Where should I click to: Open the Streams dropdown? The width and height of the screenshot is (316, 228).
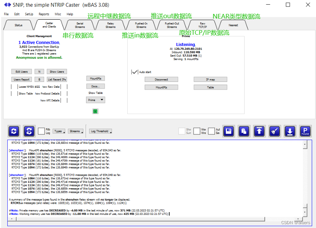(76, 131)
